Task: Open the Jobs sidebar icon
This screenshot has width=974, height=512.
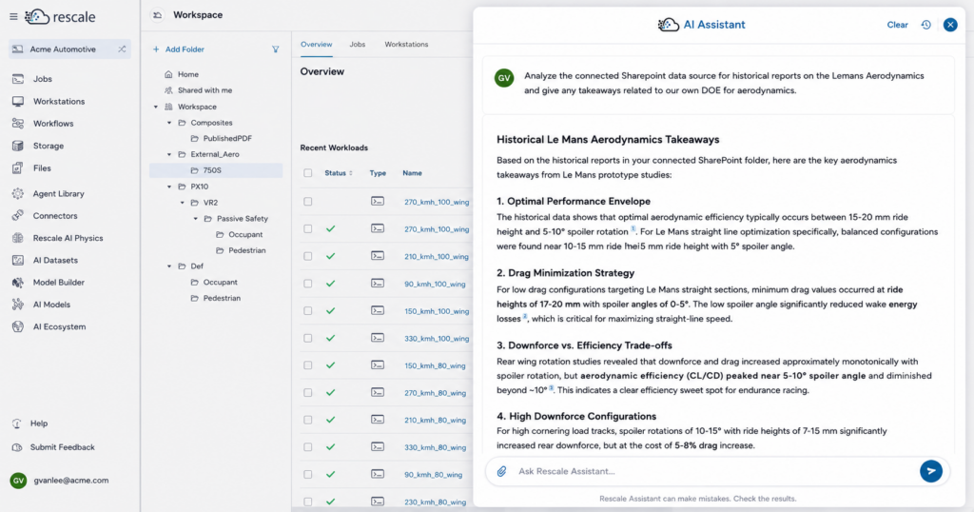Action: coord(18,79)
